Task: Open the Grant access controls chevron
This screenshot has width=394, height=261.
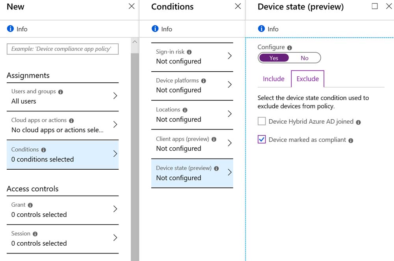Action: 115,209
